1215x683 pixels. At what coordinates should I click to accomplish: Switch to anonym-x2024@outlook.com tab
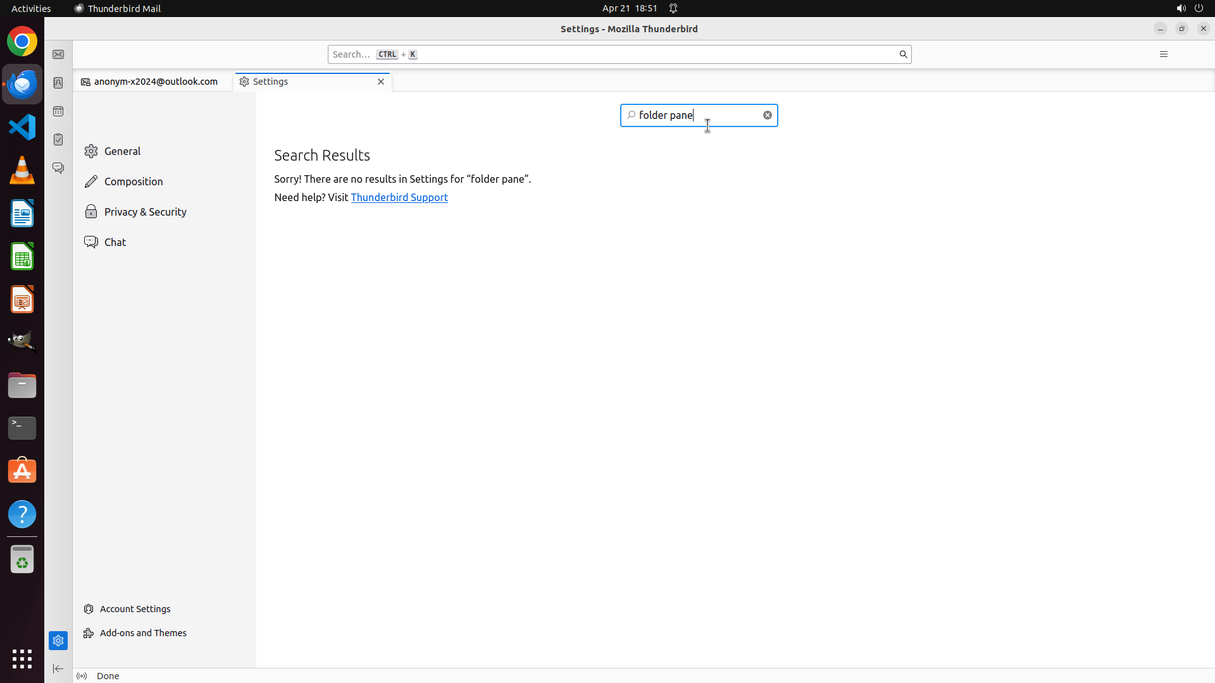(x=155, y=82)
